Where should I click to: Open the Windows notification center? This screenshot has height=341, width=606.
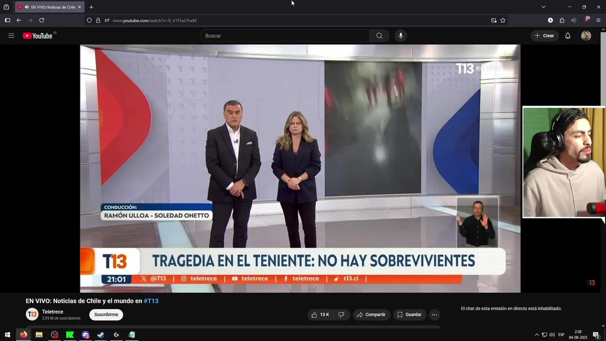coord(596,335)
